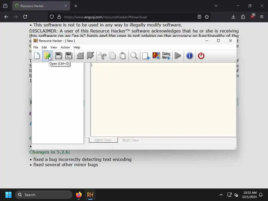Viewport: 268px width, 201px height.
Task: Close the Resource Hacker browser tab
Action: tap(66, 6)
